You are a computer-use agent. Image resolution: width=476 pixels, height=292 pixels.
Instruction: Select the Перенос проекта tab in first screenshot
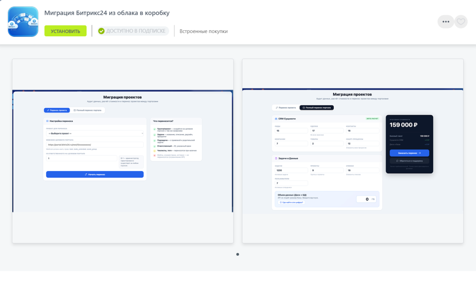[57, 110]
